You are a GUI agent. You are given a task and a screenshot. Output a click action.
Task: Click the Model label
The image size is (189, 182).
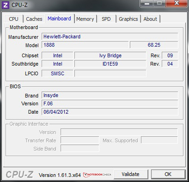pyautogui.click(x=32, y=45)
